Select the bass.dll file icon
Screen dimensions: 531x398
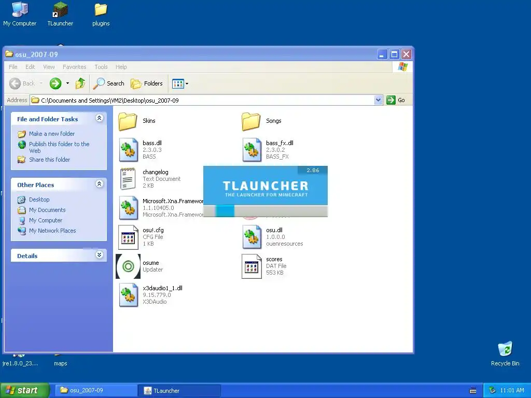(x=129, y=150)
